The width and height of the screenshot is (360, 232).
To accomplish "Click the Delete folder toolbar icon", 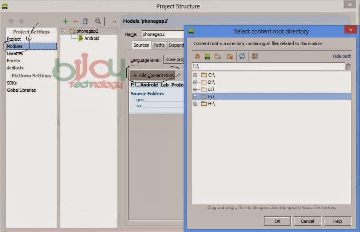I will [230, 56].
